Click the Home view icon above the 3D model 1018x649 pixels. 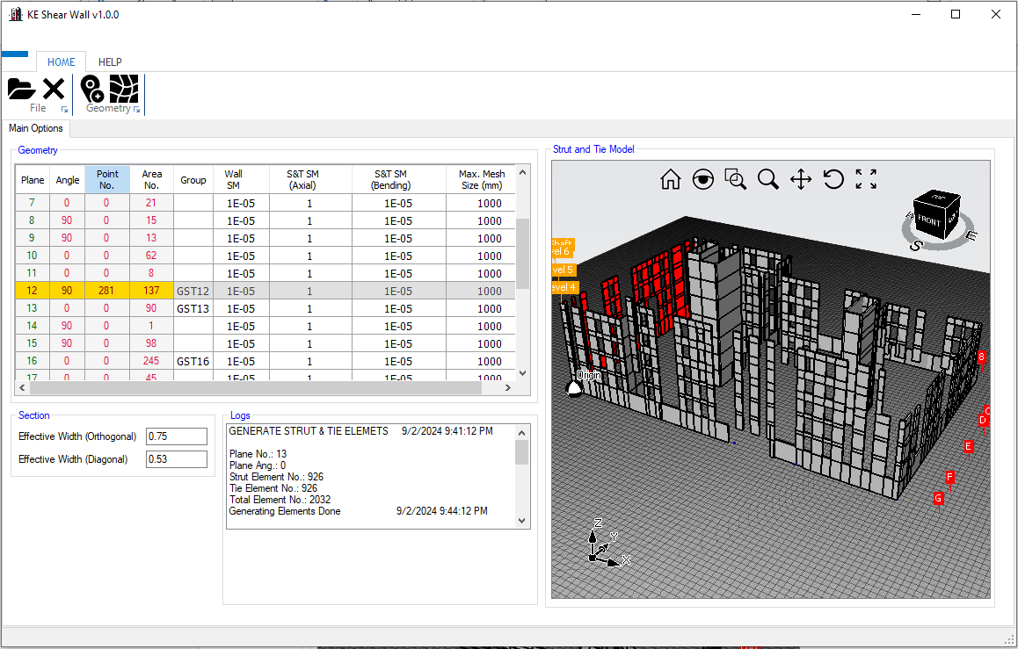[x=671, y=179]
